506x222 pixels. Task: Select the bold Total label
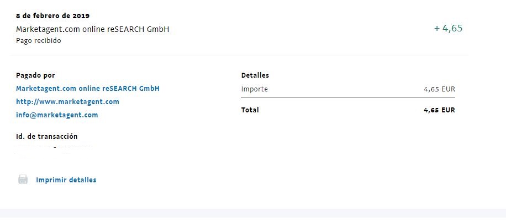tap(250, 110)
